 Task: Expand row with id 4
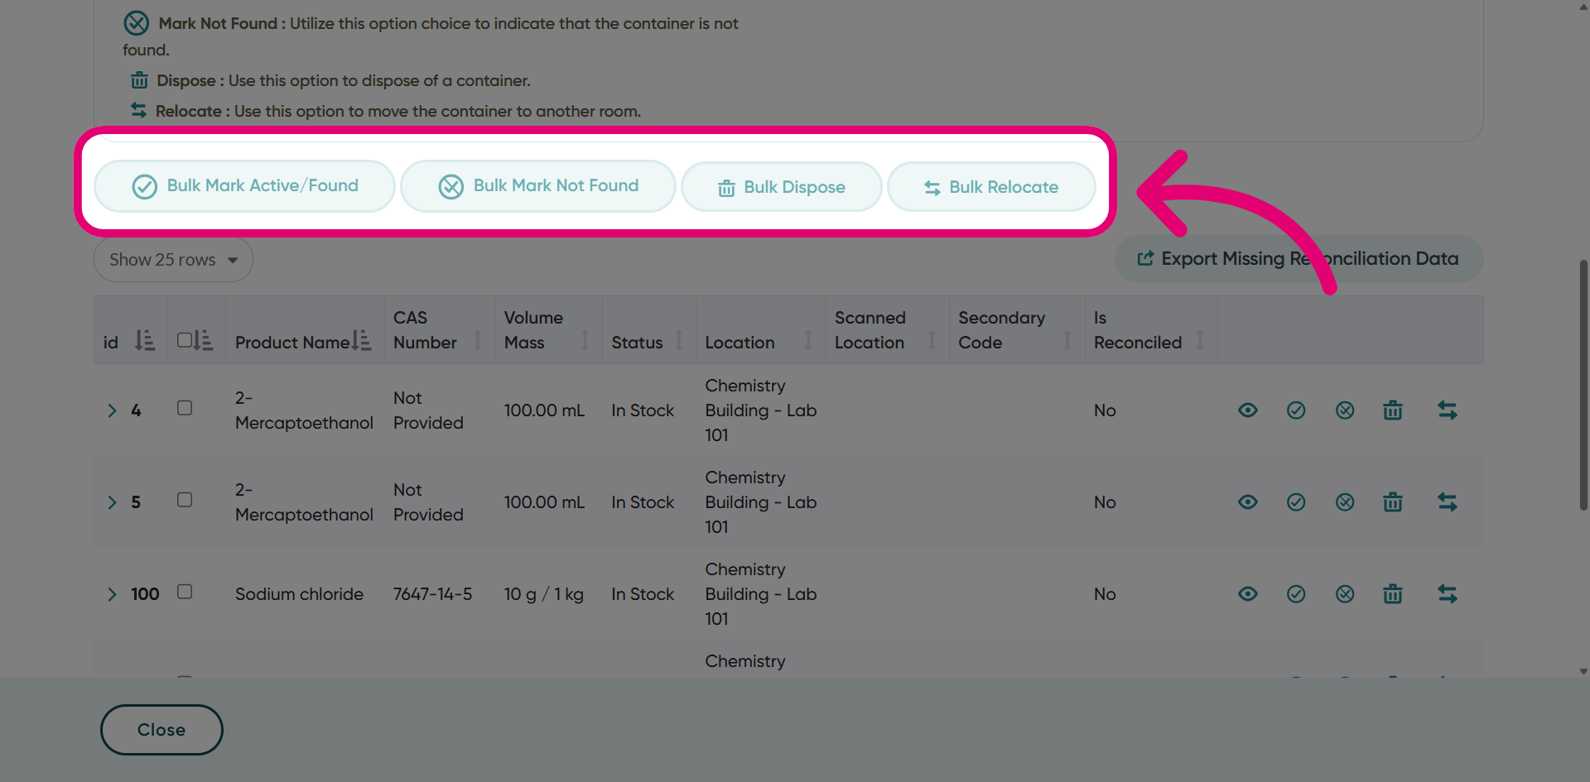coord(112,410)
